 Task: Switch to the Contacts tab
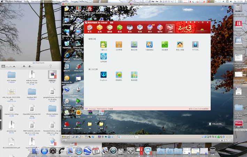[x=110, y=29]
